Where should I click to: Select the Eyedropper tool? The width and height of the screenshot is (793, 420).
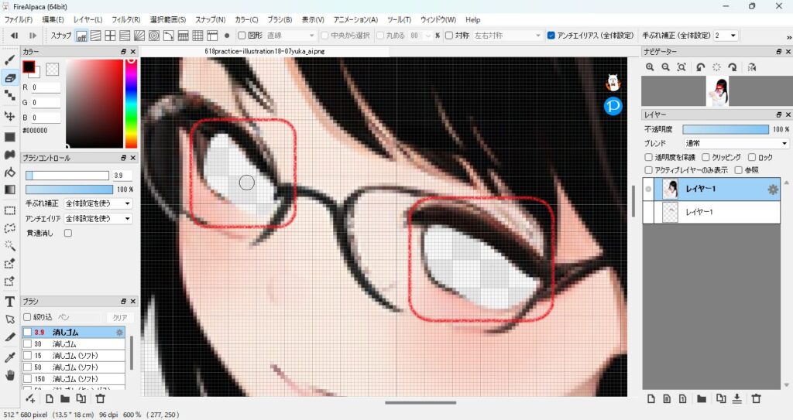[9, 358]
